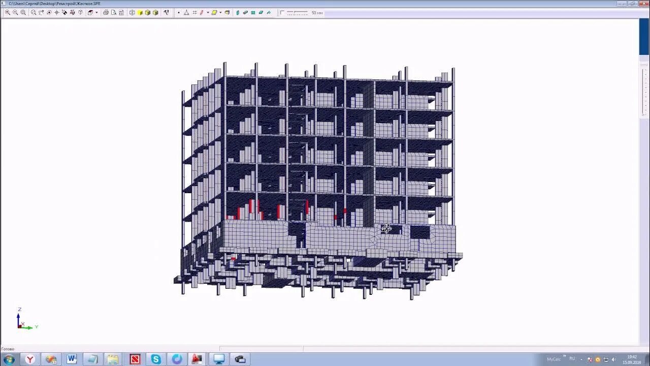The image size is (650, 366).
Task: Open the file explorer folder on taskbar
Action: pos(113,359)
